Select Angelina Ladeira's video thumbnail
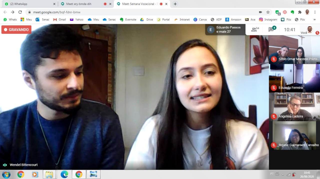 [294, 107]
